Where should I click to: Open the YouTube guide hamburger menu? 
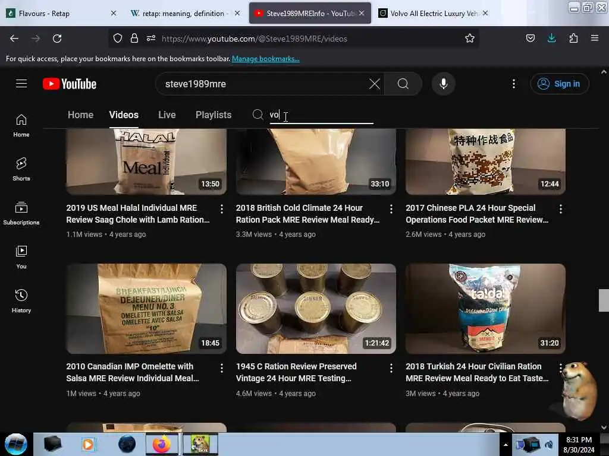click(x=21, y=84)
